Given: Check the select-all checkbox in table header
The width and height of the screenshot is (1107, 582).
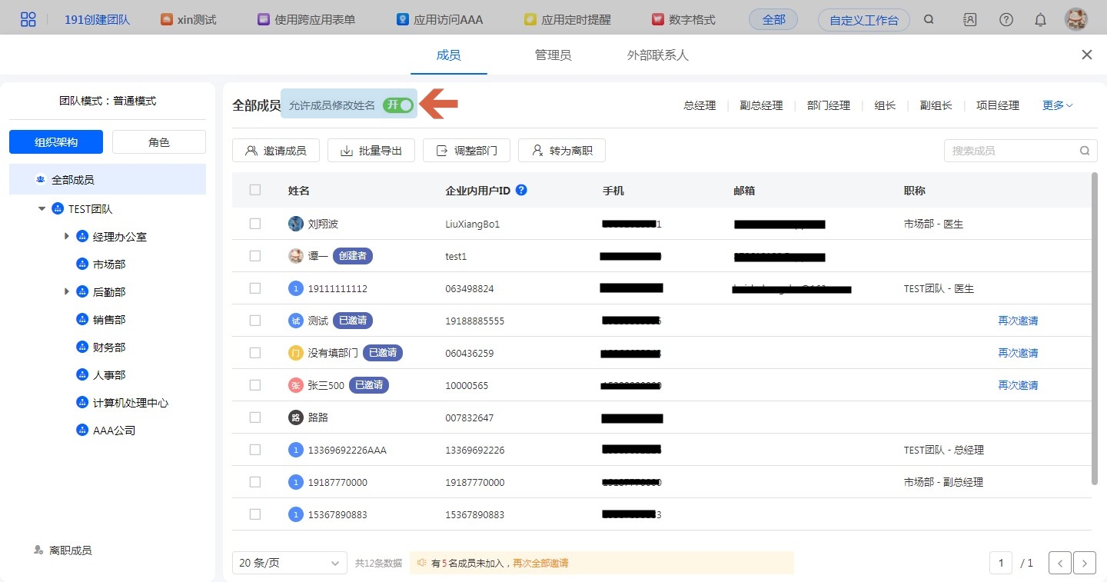Looking at the screenshot, I should 255,190.
